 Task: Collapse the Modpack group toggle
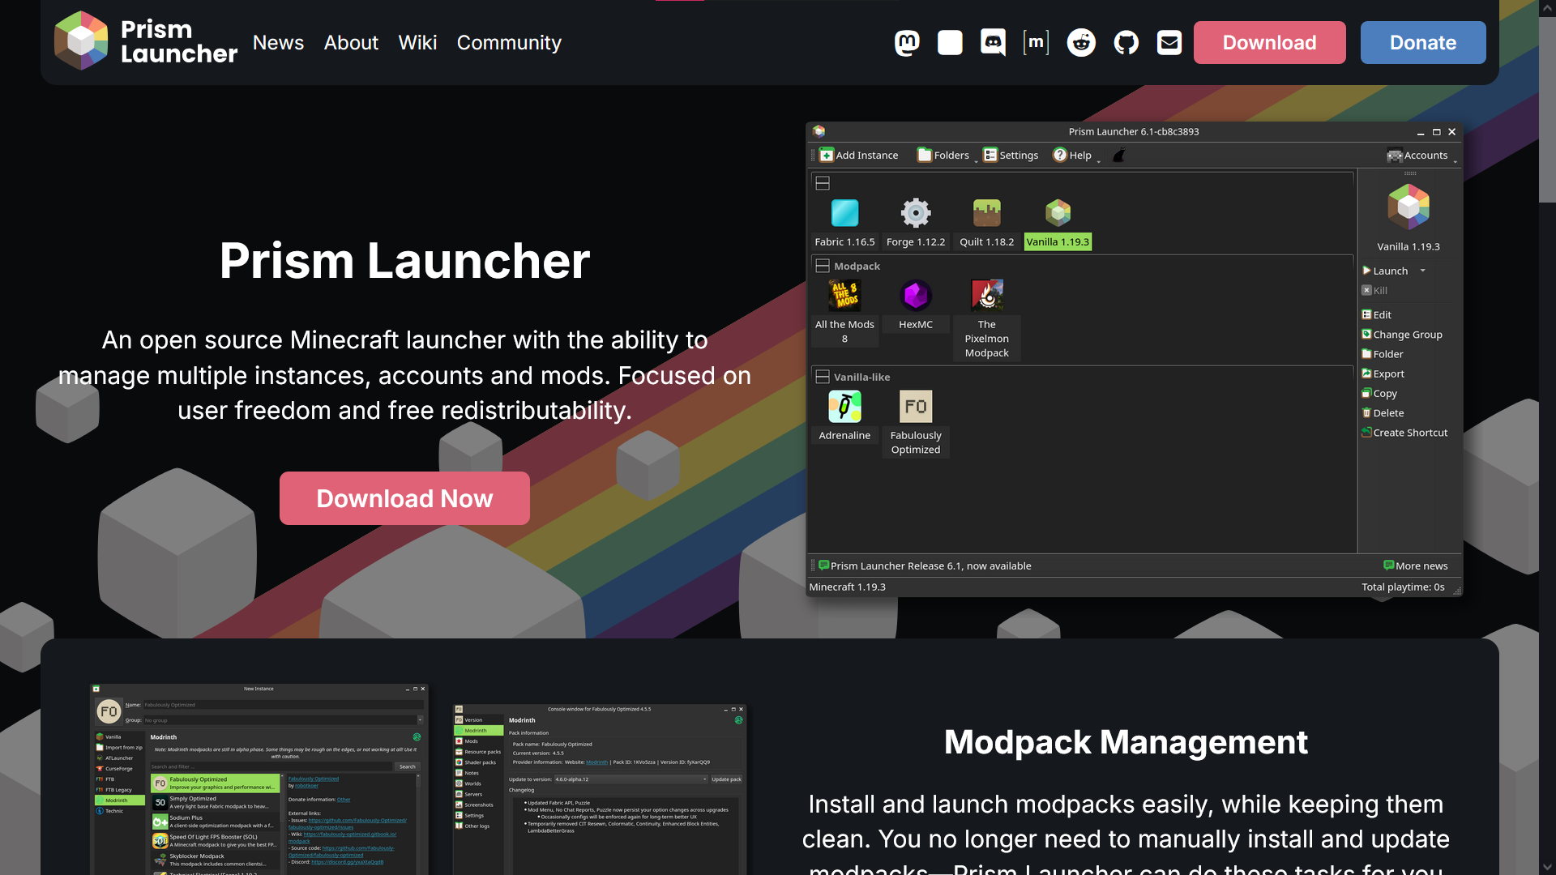coord(823,266)
